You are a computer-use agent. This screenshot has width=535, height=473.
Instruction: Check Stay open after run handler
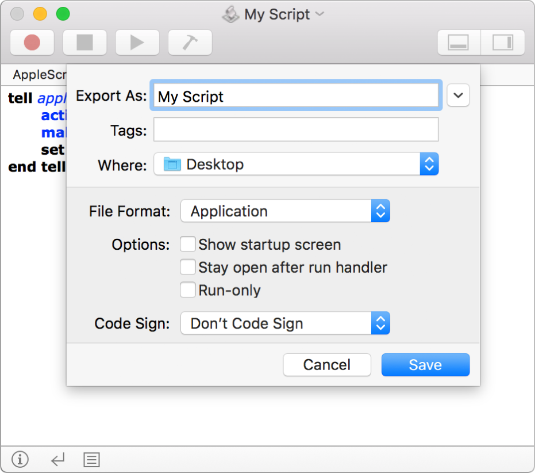pyautogui.click(x=188, y=268)
